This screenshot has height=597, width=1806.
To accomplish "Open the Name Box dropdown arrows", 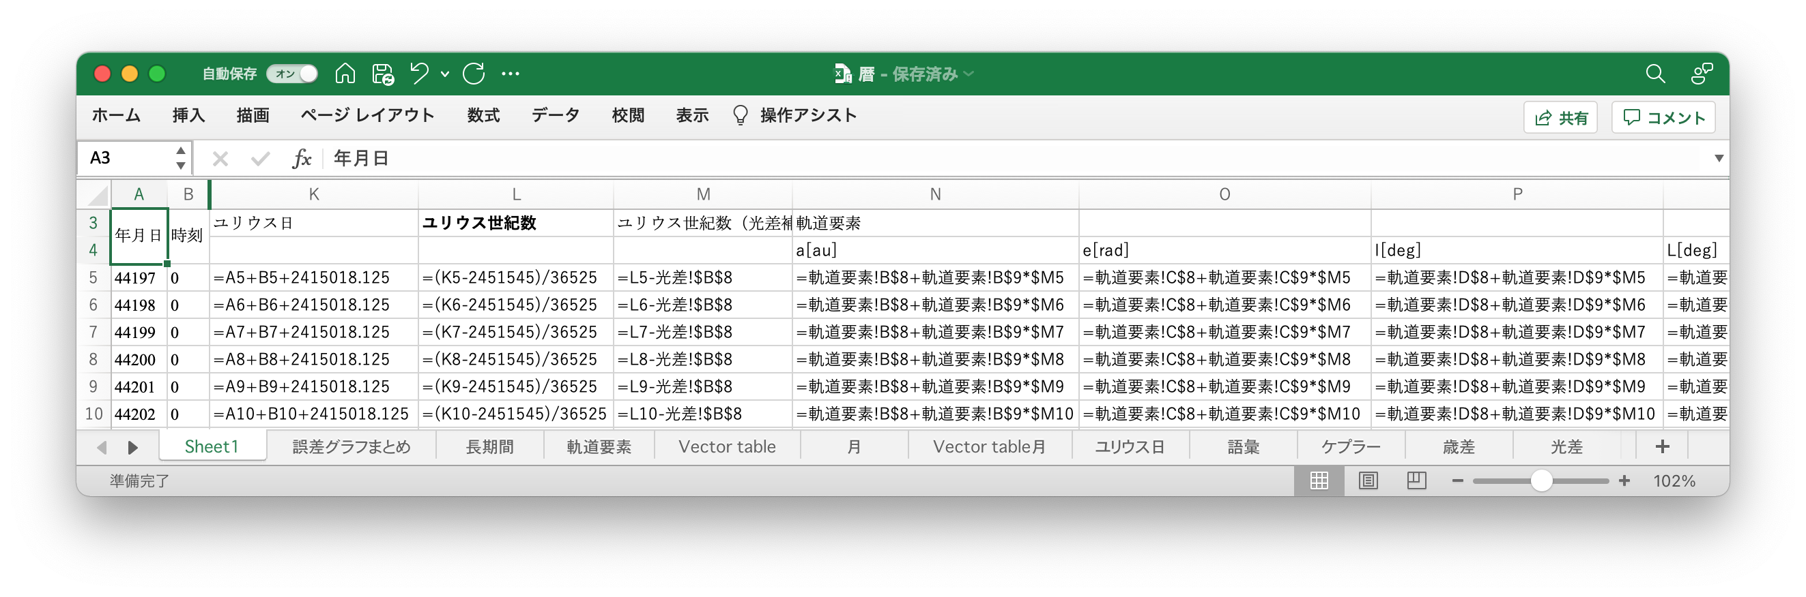I will (x=180, y=158).
